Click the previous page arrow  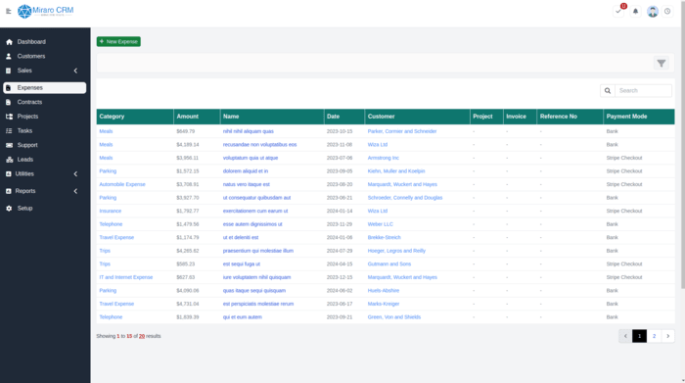625,336
